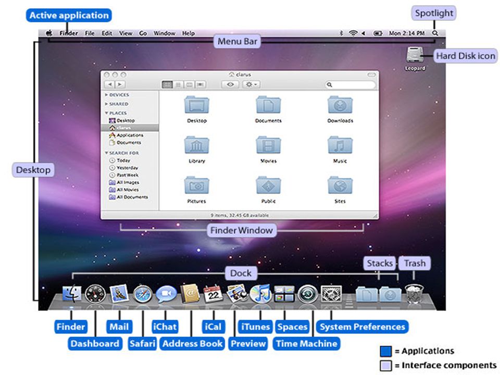The image size is (500, 375).
Task: Open the Mail app in the Dock
Action: coord(119,293)
